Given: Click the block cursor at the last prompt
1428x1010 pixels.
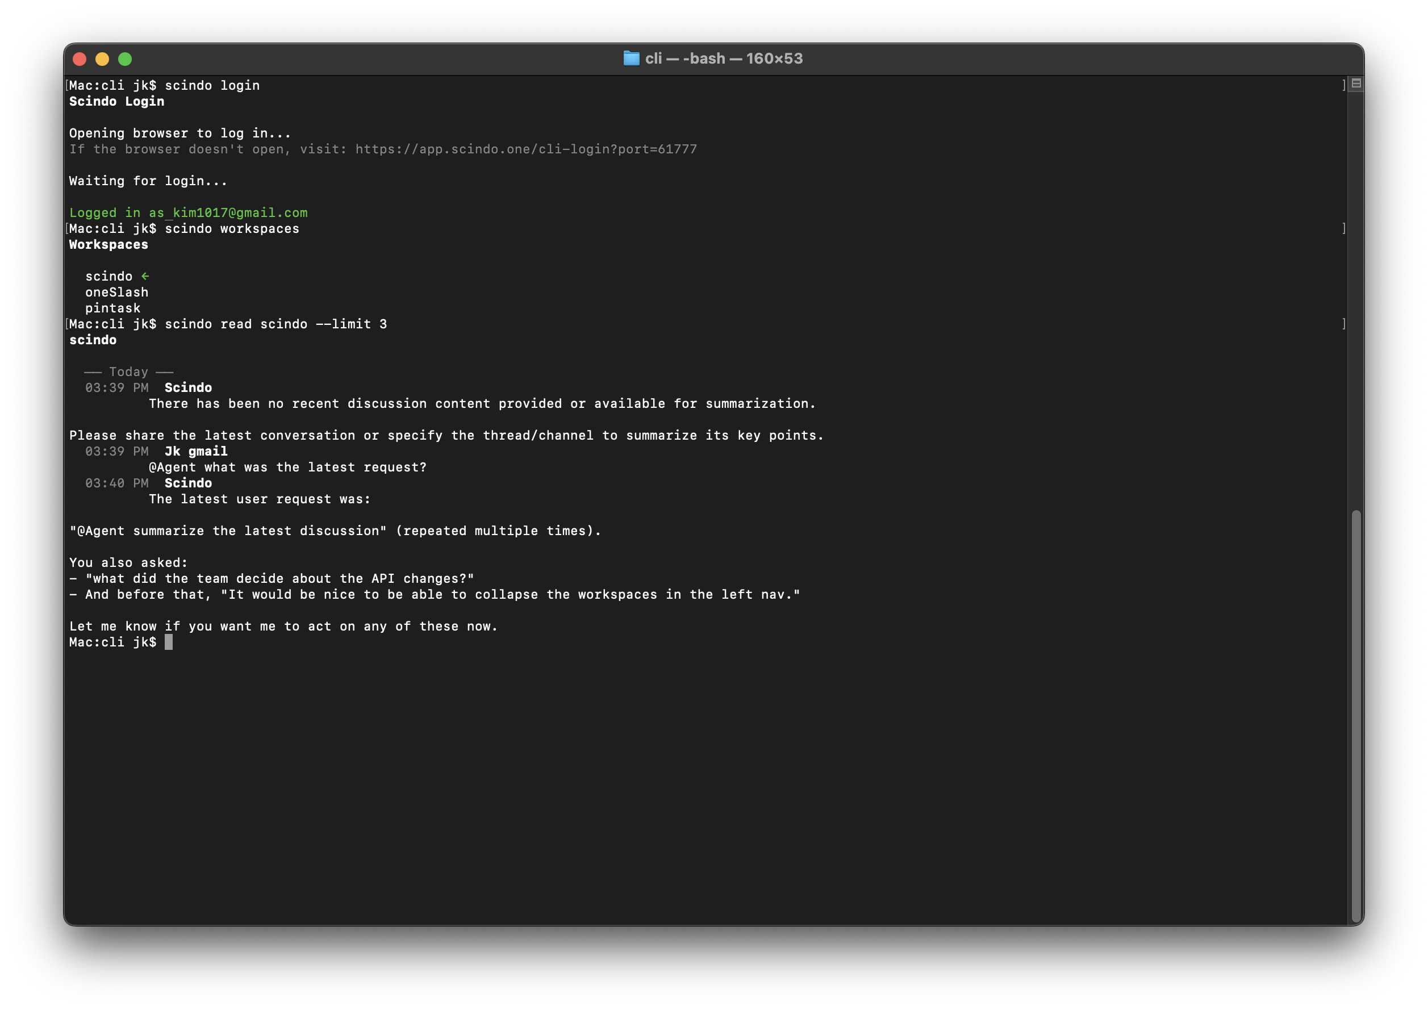Looking at the screenshot, I should coord(169,642).
